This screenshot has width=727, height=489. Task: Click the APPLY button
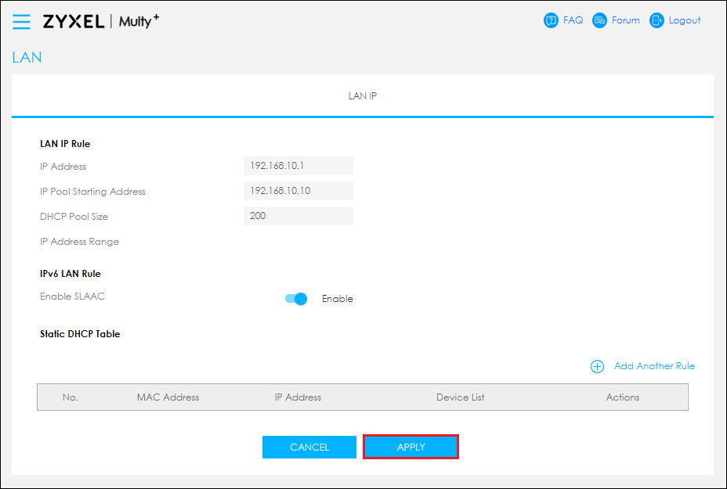coord(411,448)
